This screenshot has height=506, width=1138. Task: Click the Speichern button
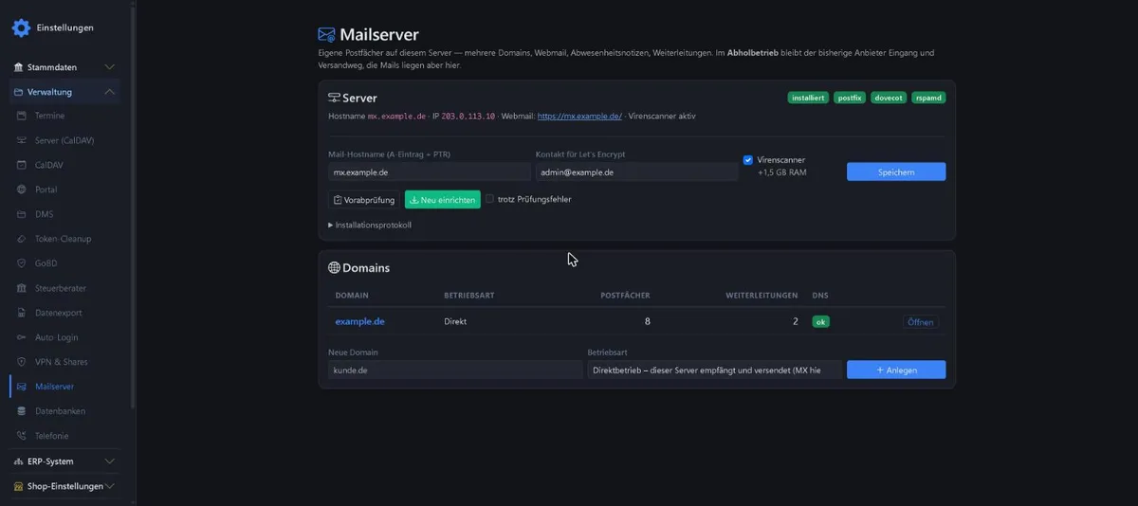point(896,172)
